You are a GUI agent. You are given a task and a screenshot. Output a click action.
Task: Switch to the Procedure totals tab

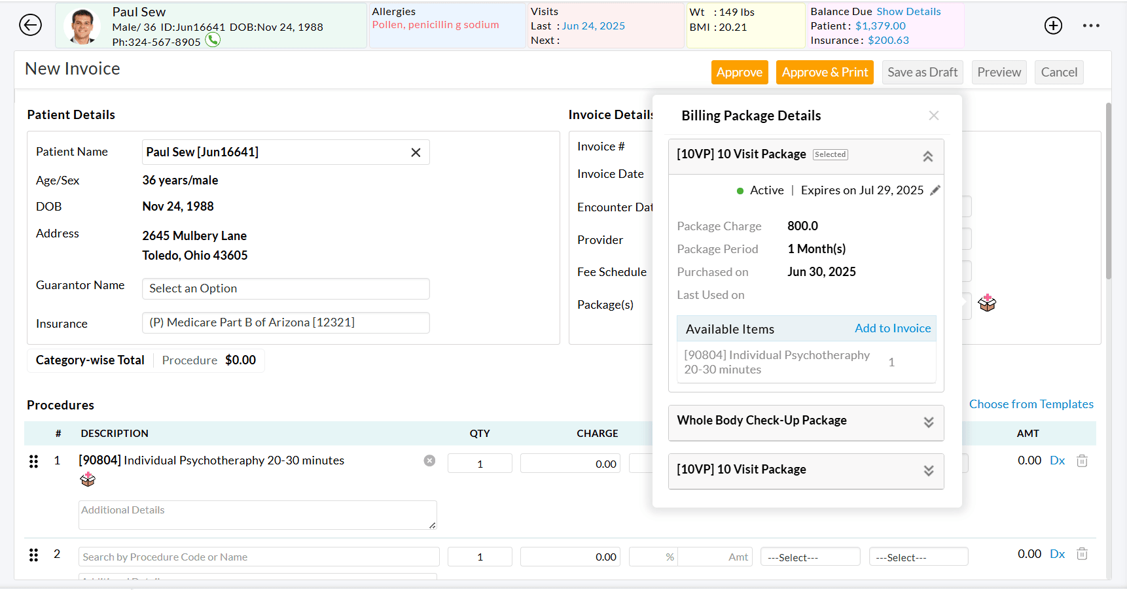click(189, 360)
